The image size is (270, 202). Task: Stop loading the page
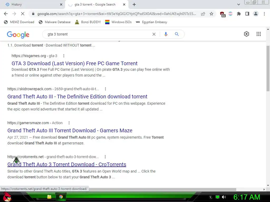coord(23,14)
